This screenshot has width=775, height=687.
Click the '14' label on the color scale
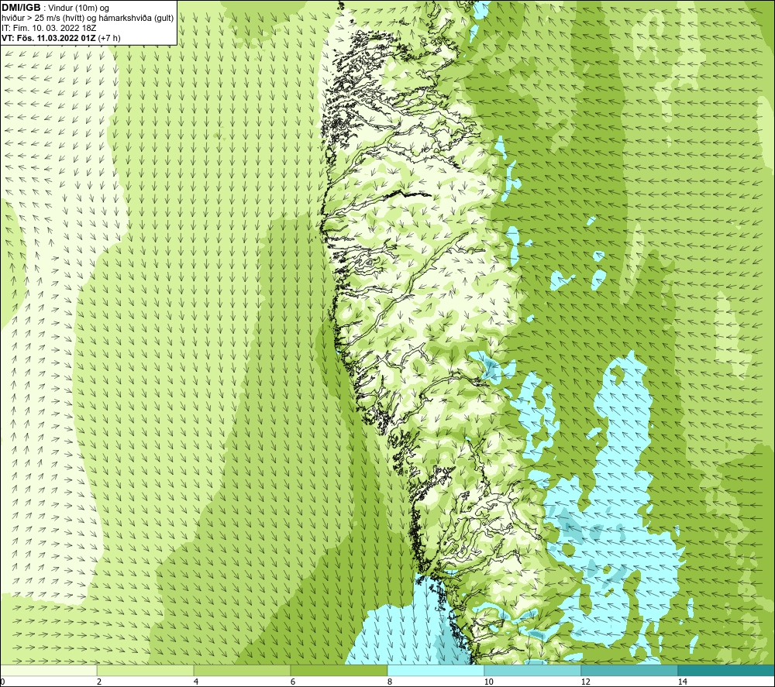click(x=683, y=682)
